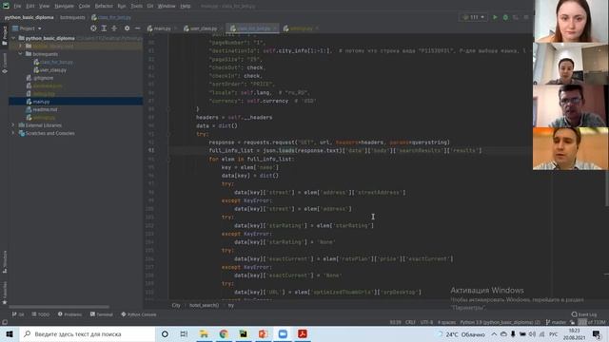
Task: Open the Window menu
Action: (x=167, y=7)
